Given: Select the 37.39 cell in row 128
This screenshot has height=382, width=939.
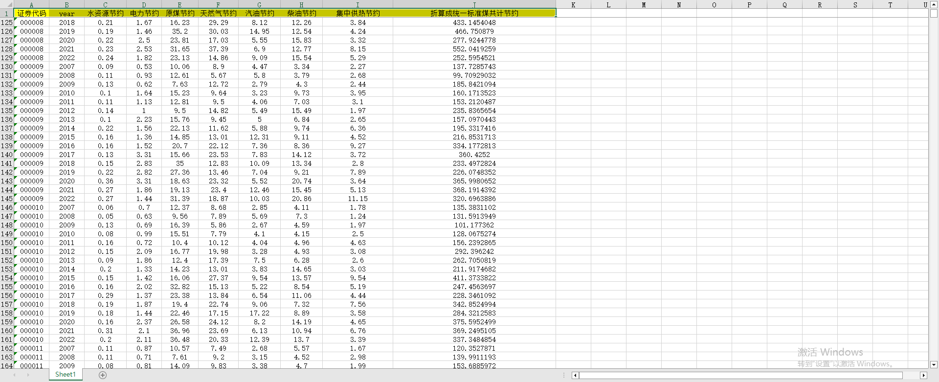Looking at the screenshot, I should coord(218,49).
